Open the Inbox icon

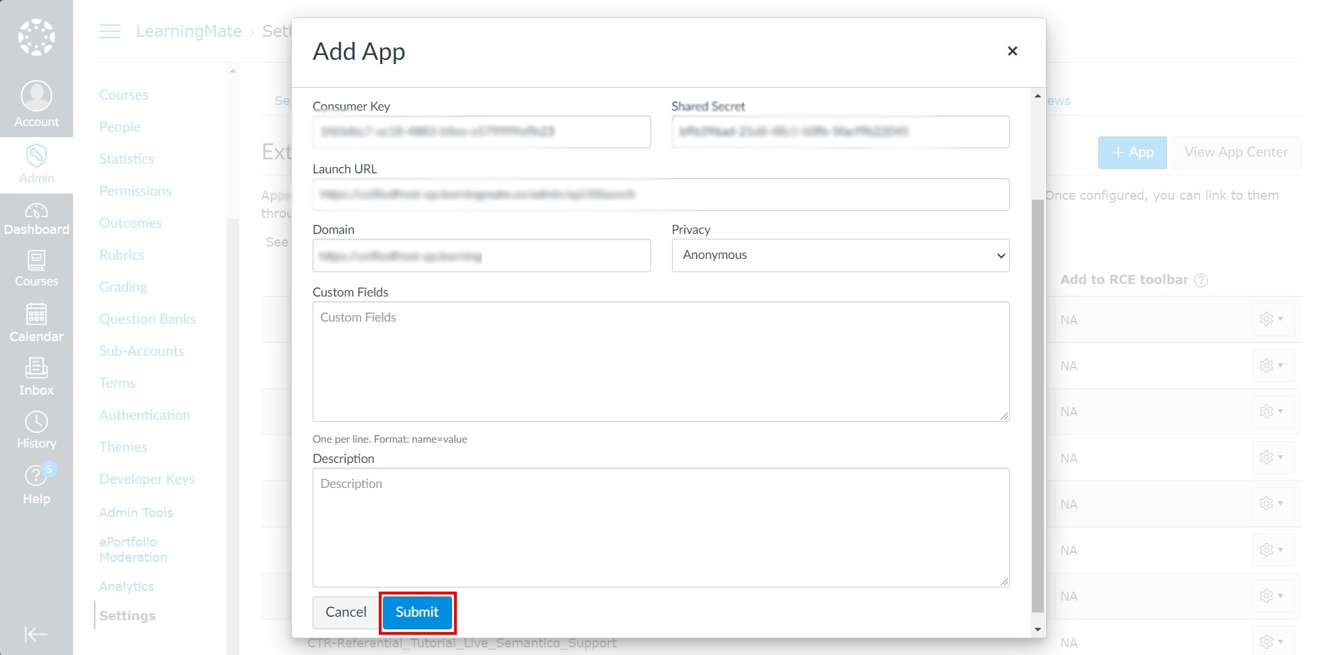pyautogui.click(x=36, y=368)
